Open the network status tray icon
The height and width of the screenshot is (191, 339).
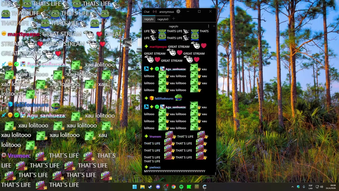[317, 187]
